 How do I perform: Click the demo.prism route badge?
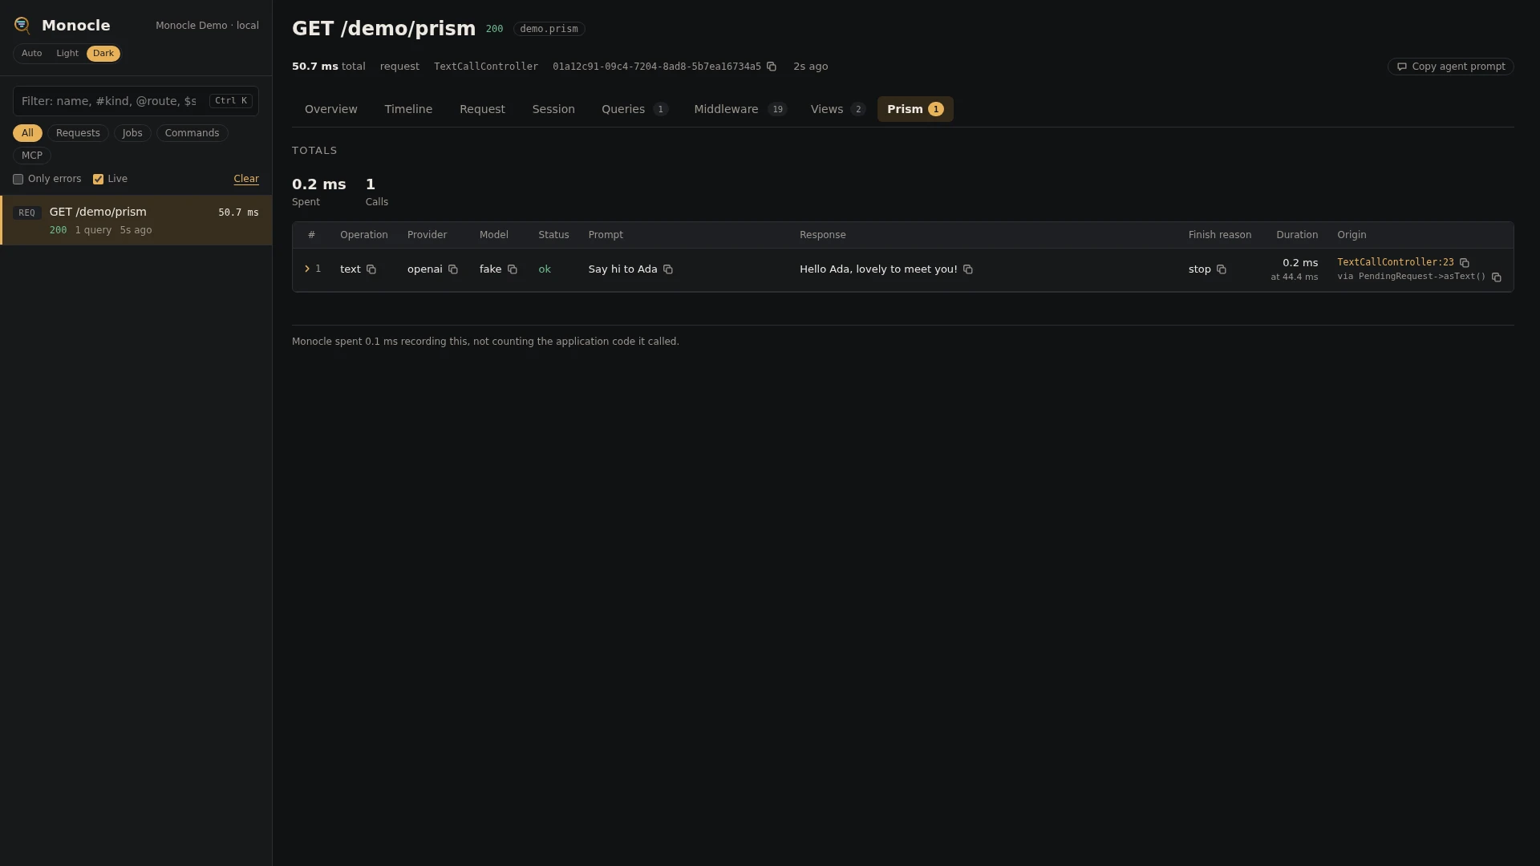click(549, 29)
